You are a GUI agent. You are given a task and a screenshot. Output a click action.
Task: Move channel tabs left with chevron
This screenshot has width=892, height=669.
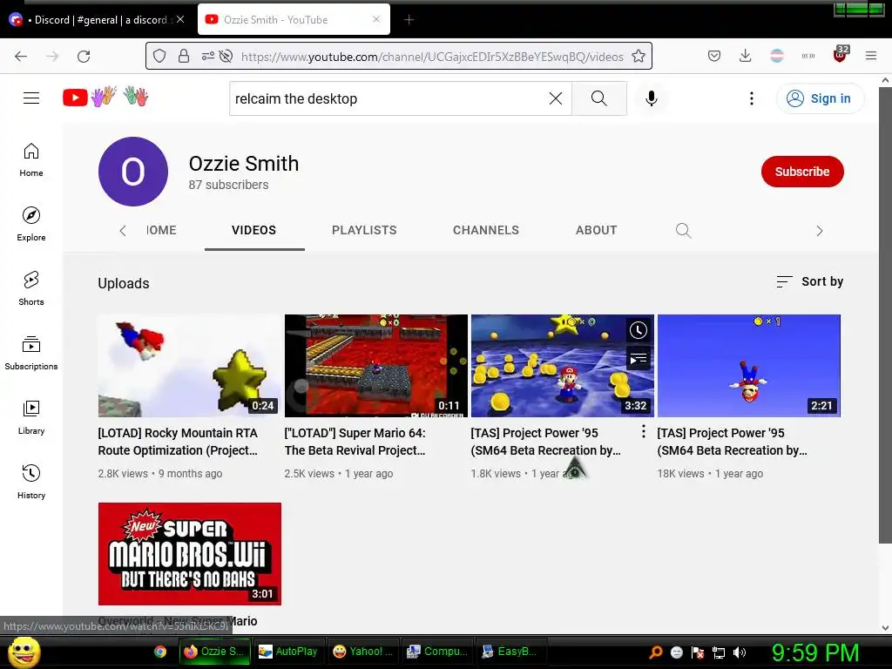122,230
